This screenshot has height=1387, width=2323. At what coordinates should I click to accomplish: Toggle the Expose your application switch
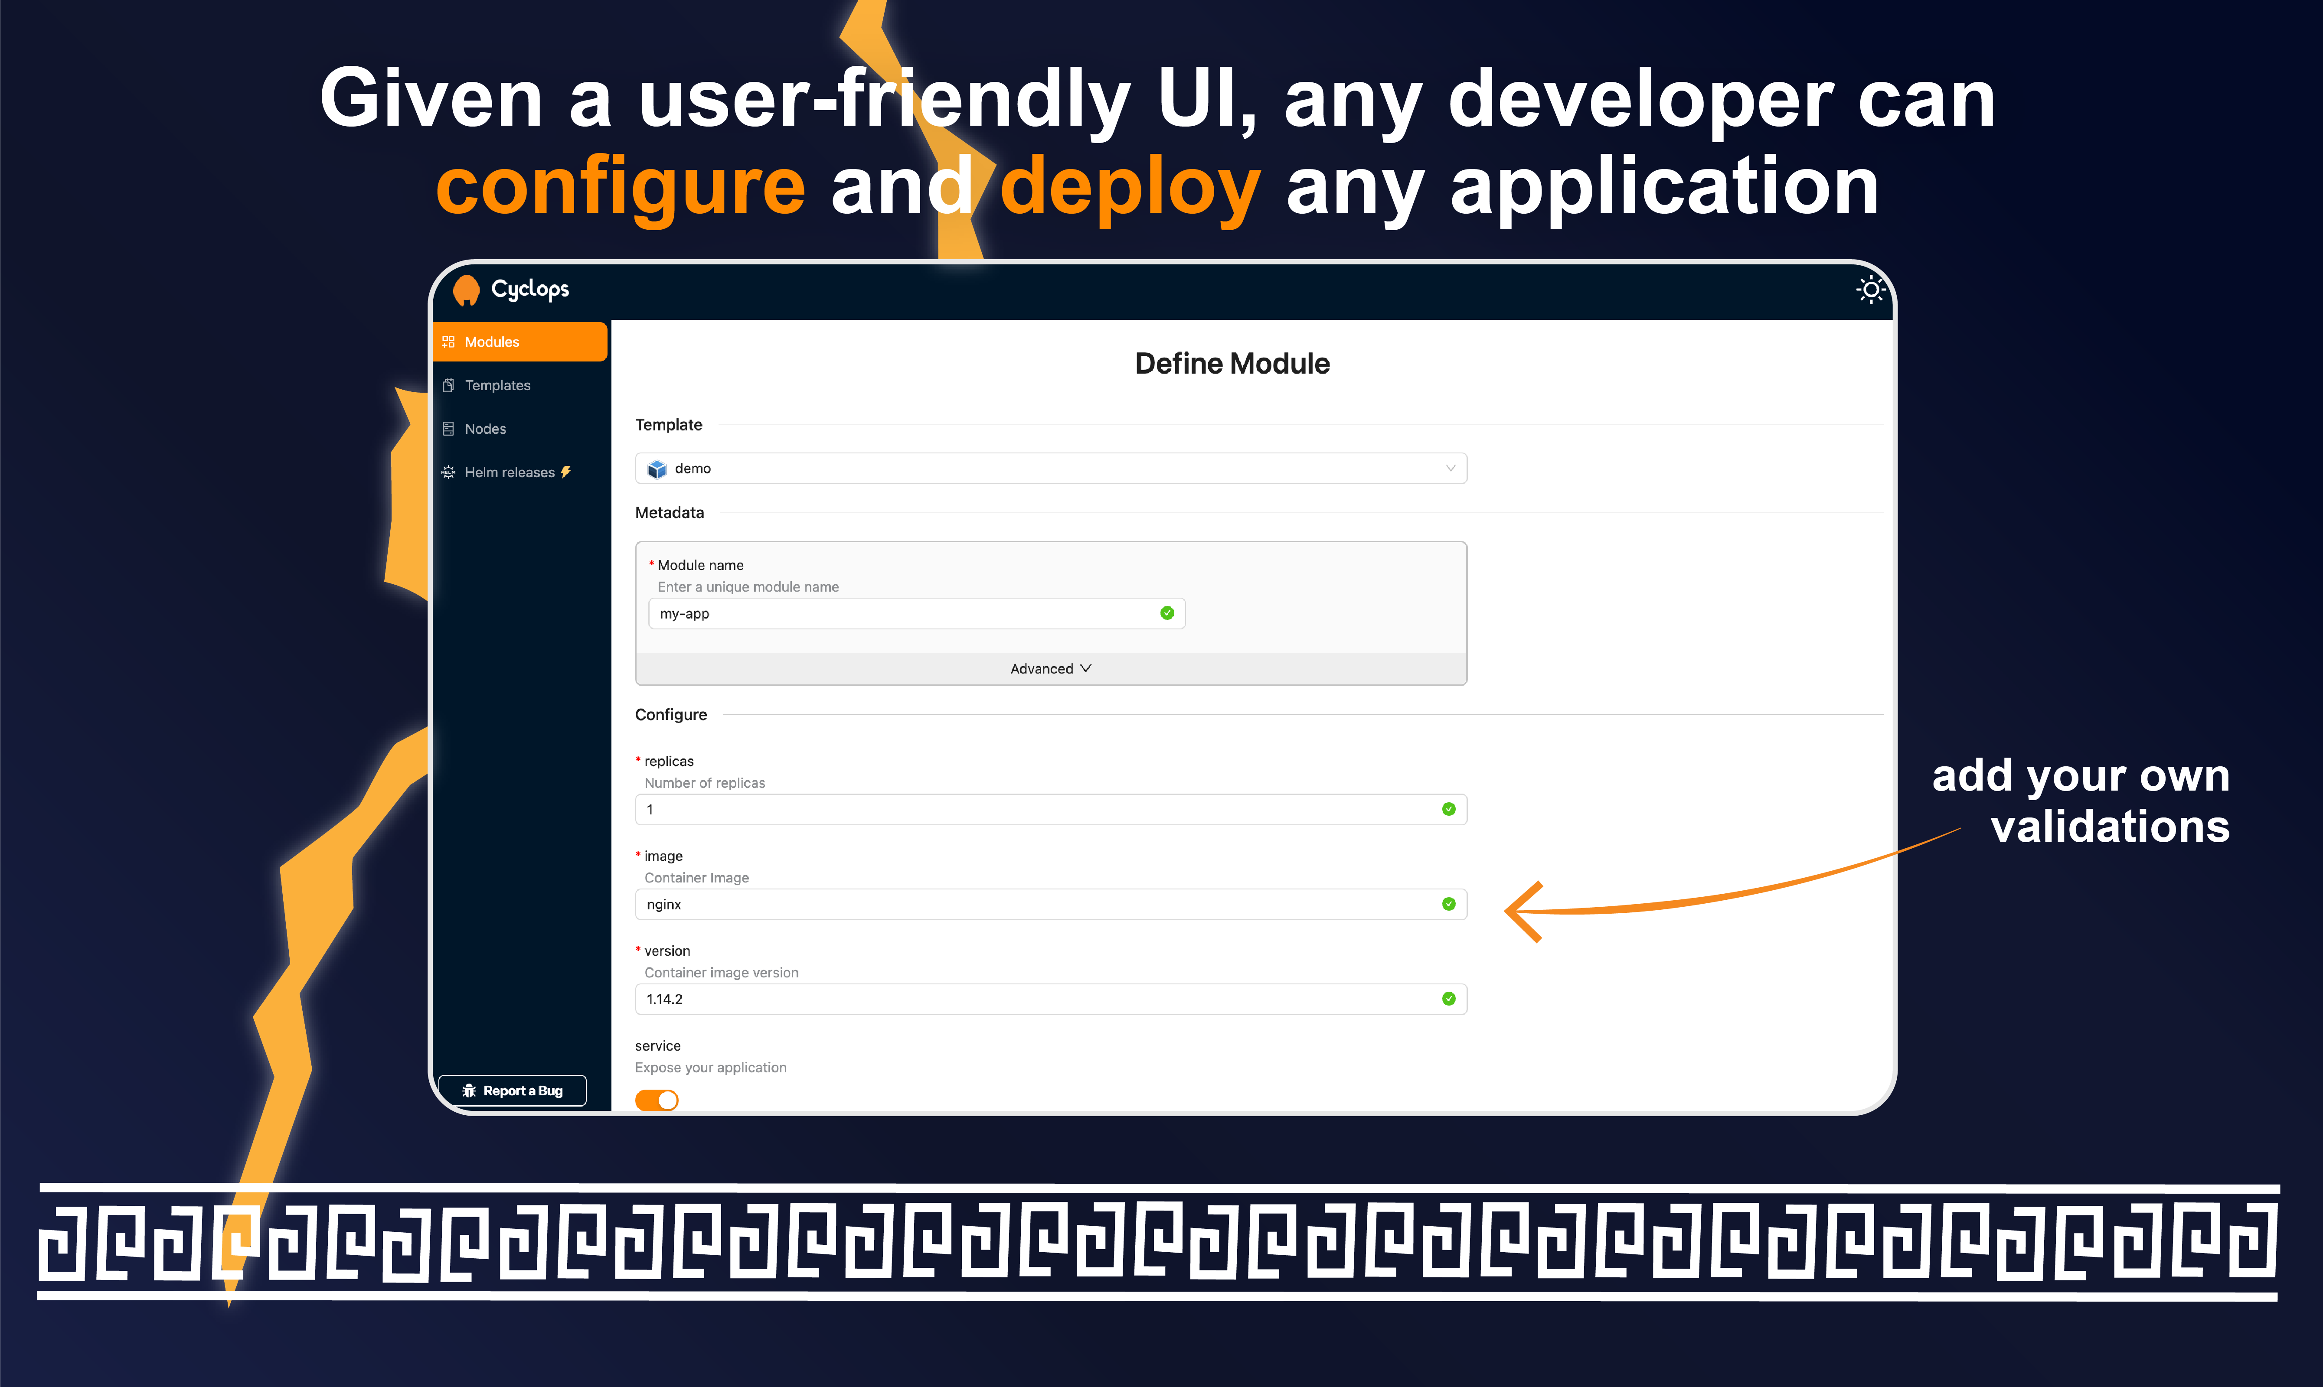pyautogui.click(x=656, y=1099)
